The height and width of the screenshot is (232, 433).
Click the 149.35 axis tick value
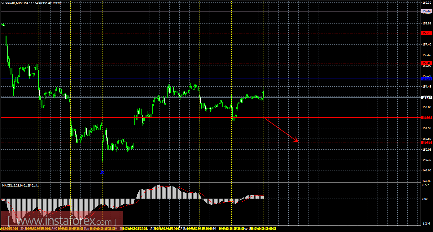(427, 160)
